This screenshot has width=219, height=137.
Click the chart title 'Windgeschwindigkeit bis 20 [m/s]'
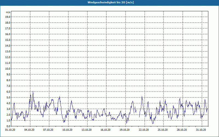pos(111,2)
